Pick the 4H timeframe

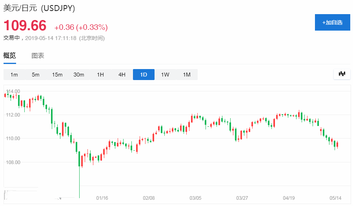pyautogui.click(x=122, y=75)
